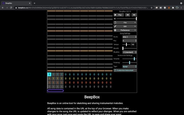This screenshot has height=115, width=184.
Task: Click the Instrument Settings label
Action: click(x=125, y=55)
